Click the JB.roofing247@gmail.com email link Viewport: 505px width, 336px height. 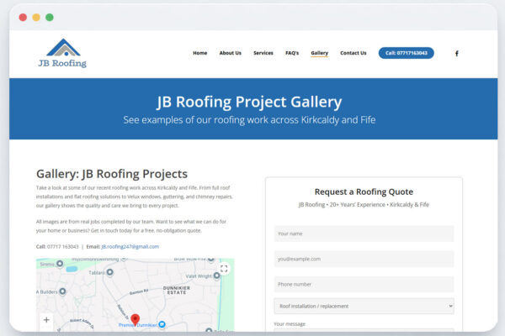click(130, 247)
